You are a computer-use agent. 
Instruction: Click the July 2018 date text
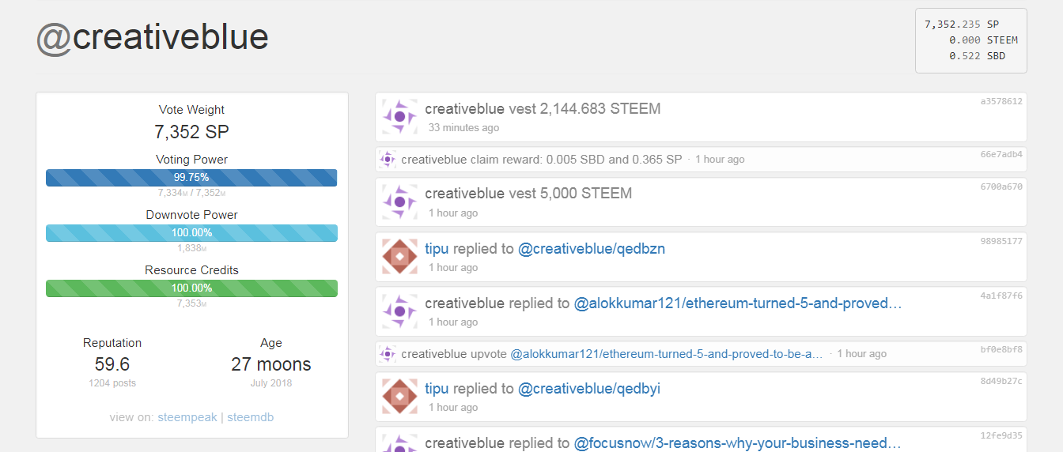point(271,383)
